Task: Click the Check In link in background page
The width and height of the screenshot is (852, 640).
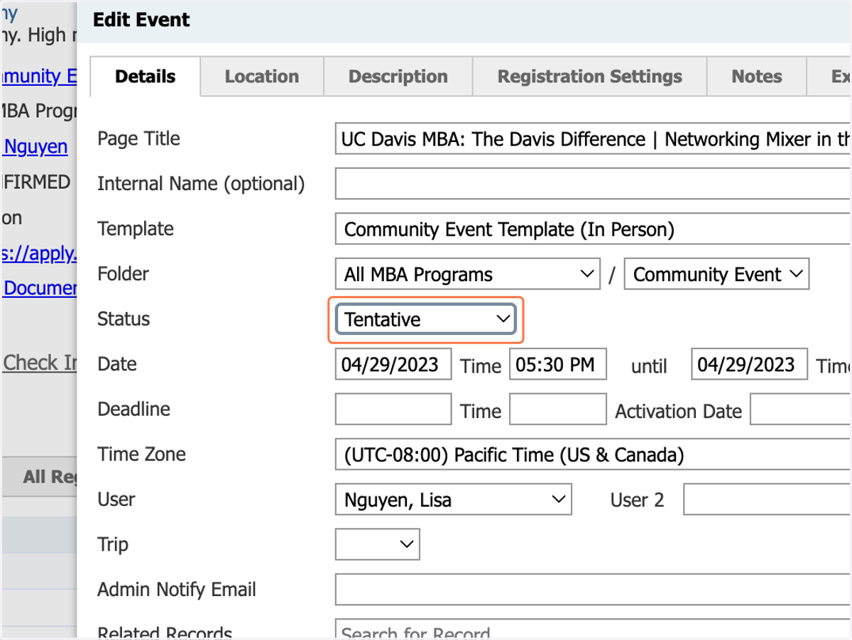Action: (40, 363)
